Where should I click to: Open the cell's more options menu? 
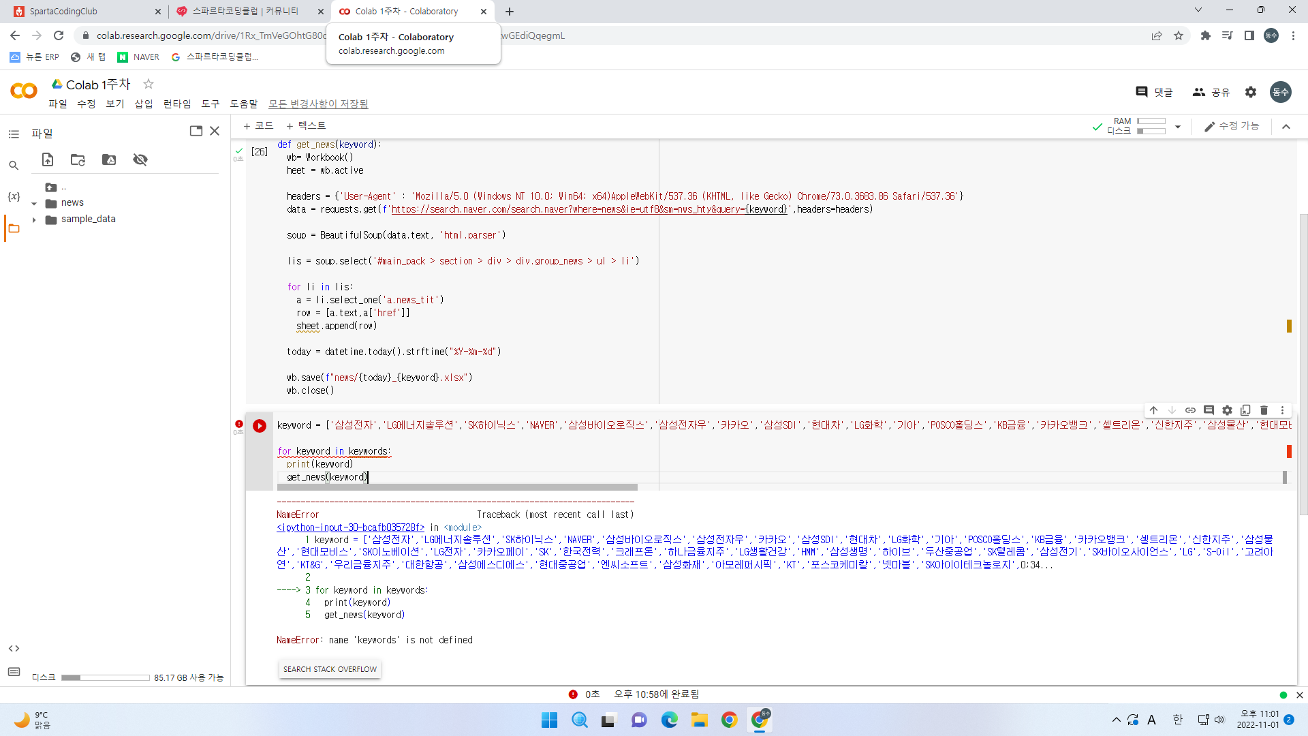click(x=1282, y=410)
